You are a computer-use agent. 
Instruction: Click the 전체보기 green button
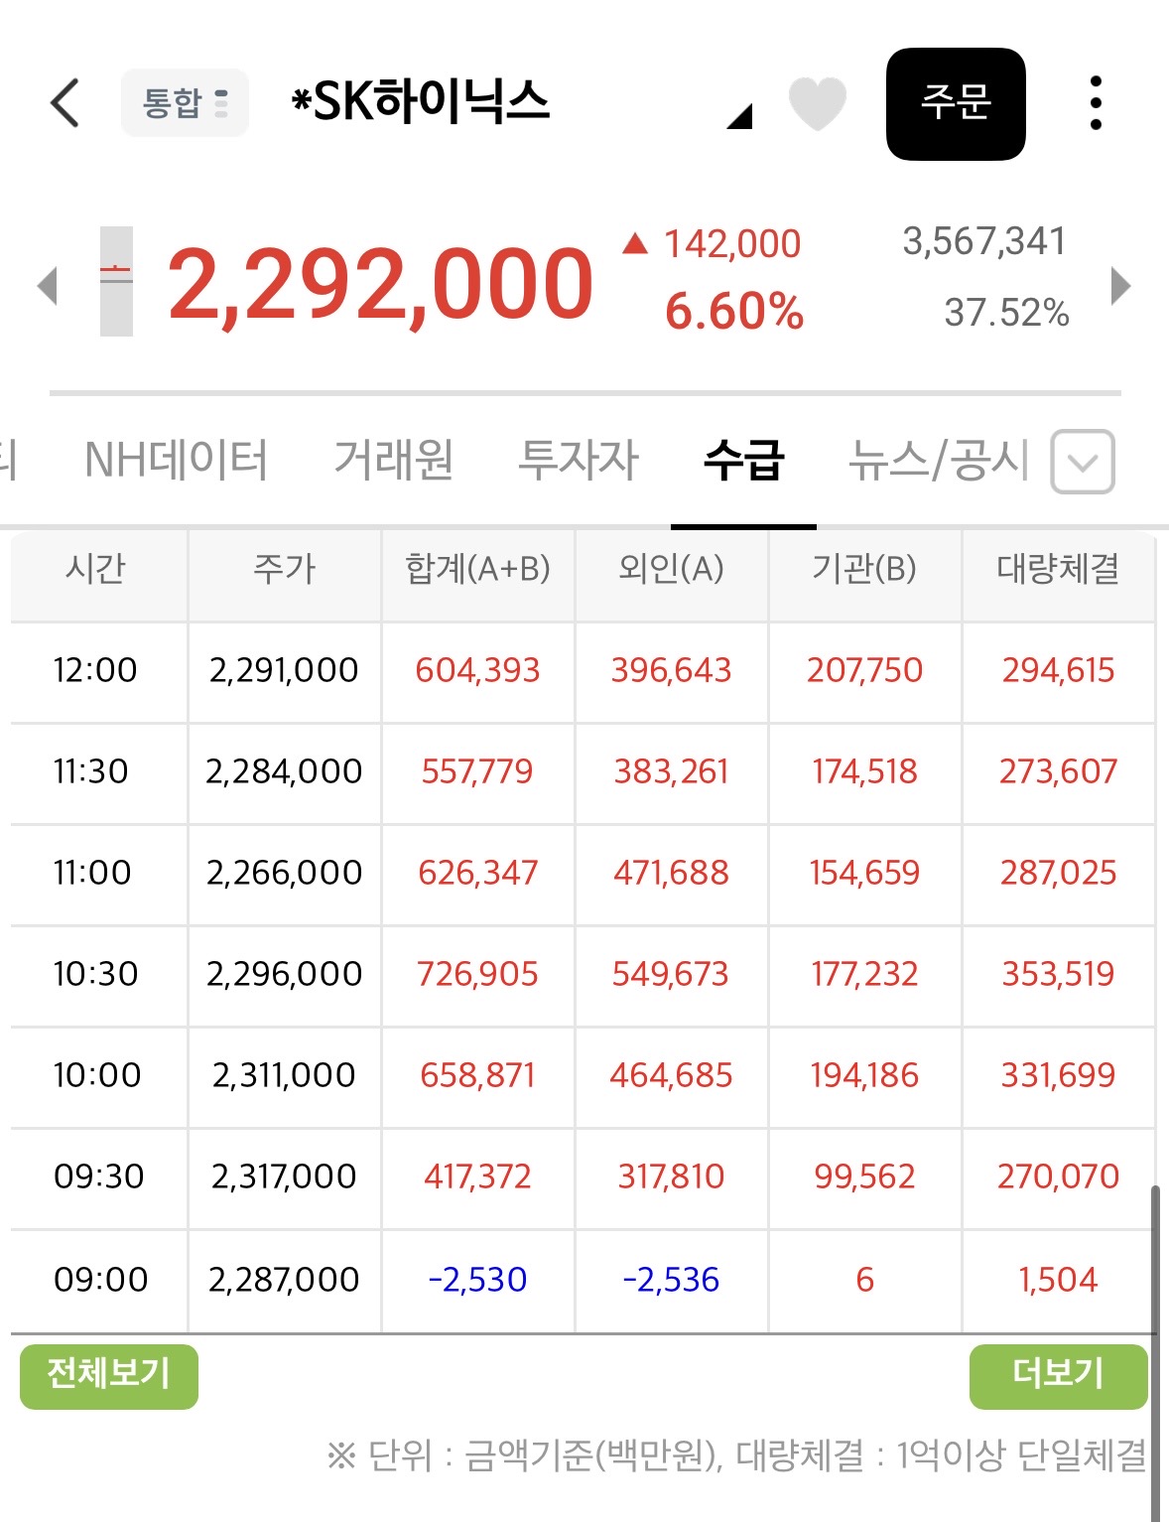(109, 1376)
